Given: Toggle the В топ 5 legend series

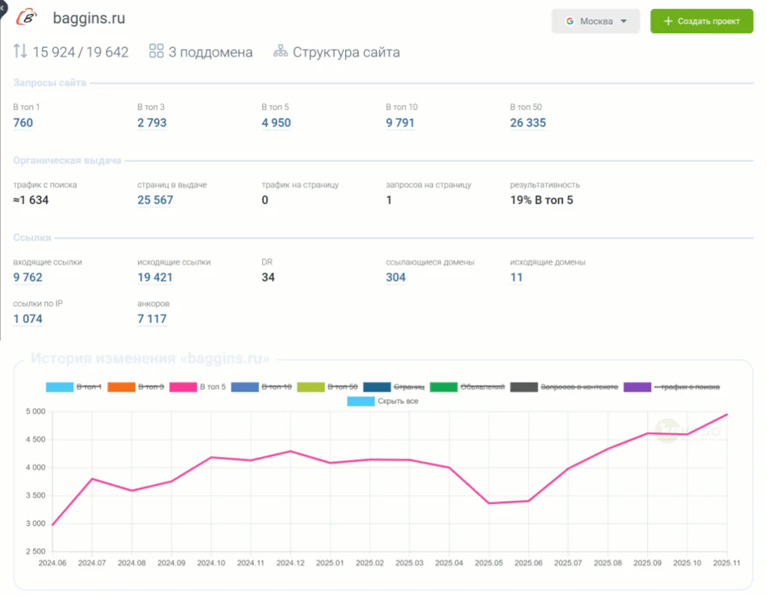Looking at the screenshot, I should coord(198,387).
